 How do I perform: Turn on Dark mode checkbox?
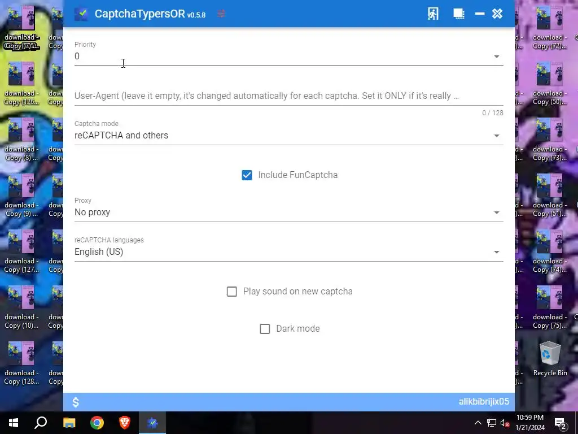pyautogui.click(x=265, y=329)
